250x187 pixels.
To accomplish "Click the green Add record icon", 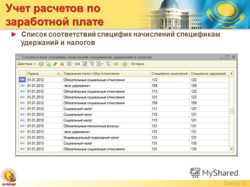I will (41, 64).
